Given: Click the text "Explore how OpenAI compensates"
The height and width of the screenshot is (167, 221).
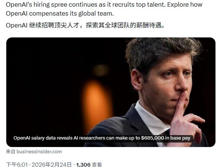Looking at the screenshot, I should [104, 9].
